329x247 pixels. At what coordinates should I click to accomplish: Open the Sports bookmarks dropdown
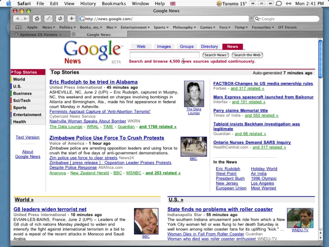pos(161,27)
